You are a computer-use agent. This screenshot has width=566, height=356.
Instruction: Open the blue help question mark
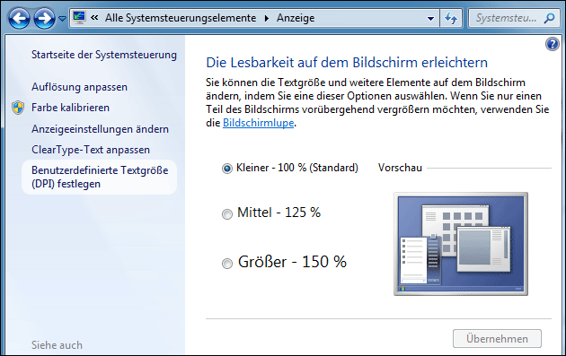click(553, 44)
